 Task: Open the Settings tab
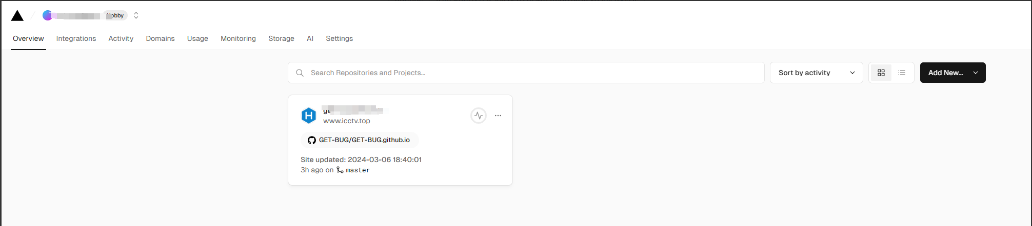click(339, 38)
